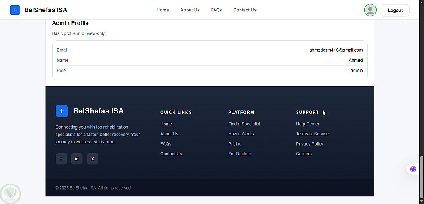Open the Privacy Policy link
The height and width of the screenshot is (204, 424).
coord(310,144)
